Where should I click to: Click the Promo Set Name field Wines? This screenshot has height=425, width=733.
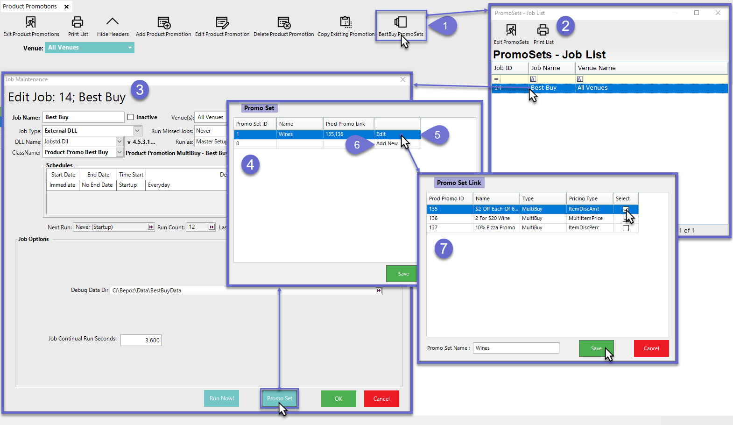pyautogui.click(x=516, y=348)
